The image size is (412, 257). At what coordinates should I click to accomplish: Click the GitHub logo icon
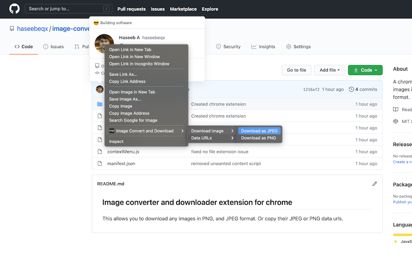click(x=14, y=8)
